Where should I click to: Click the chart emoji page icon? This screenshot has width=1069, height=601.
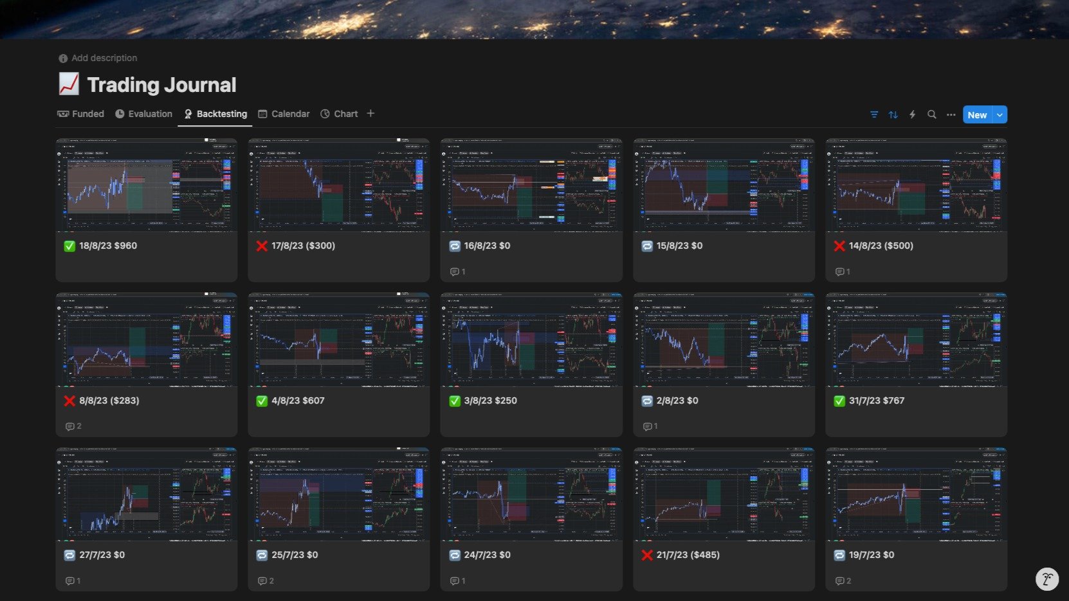[69, 84]
